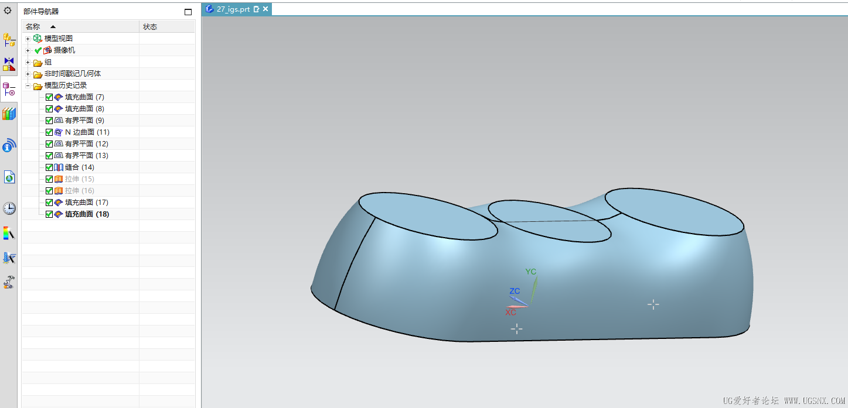Close the 27_igs.prt tab

tap(265, 9)
